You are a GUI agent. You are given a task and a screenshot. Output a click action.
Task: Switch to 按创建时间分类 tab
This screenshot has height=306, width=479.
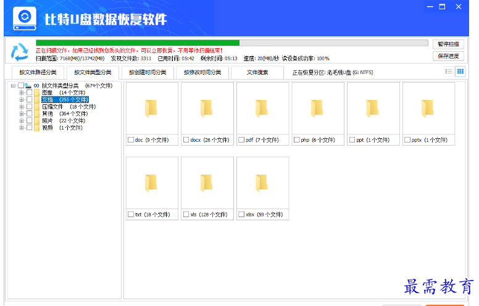148,72
